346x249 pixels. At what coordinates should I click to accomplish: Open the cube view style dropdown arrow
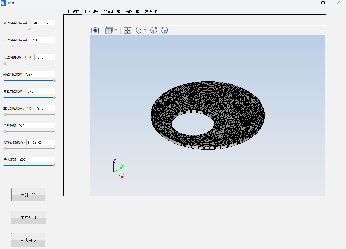pyautogui.click(x=116, y=30)
